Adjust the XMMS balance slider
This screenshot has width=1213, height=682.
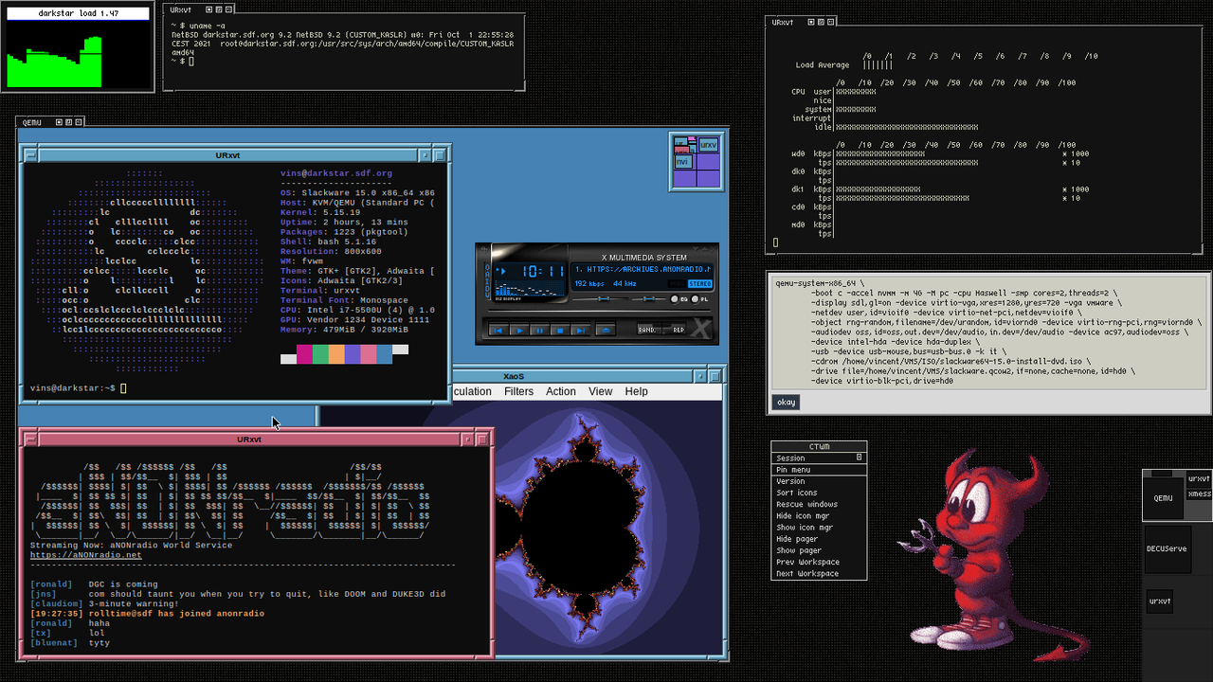649,299
